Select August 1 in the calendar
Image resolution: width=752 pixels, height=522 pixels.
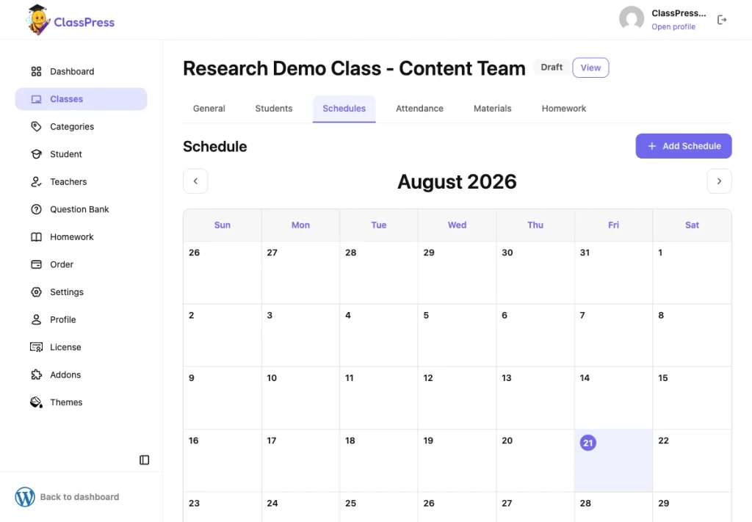point(692,272)
